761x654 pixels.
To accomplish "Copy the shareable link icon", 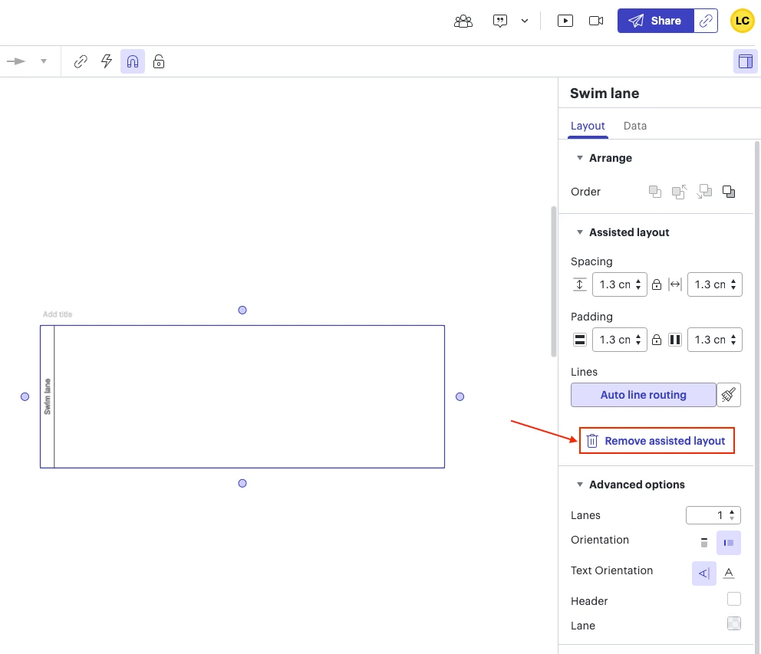I will tap(706, 21).
